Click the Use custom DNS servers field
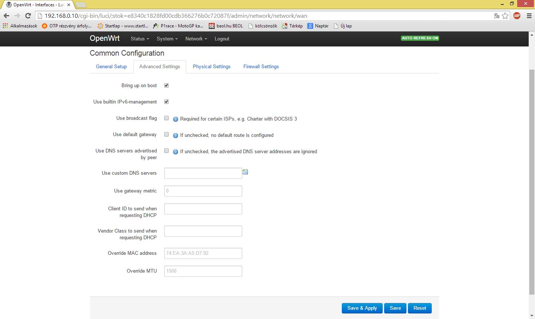Viewport: 535px width, 319px height. tap(203, 173)
